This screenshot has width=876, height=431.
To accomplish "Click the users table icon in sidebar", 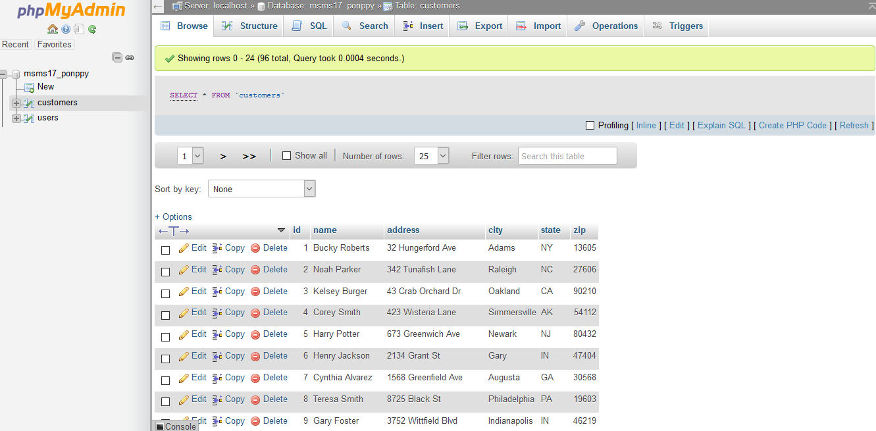I will pyautogui.click(x=28, y=118).
